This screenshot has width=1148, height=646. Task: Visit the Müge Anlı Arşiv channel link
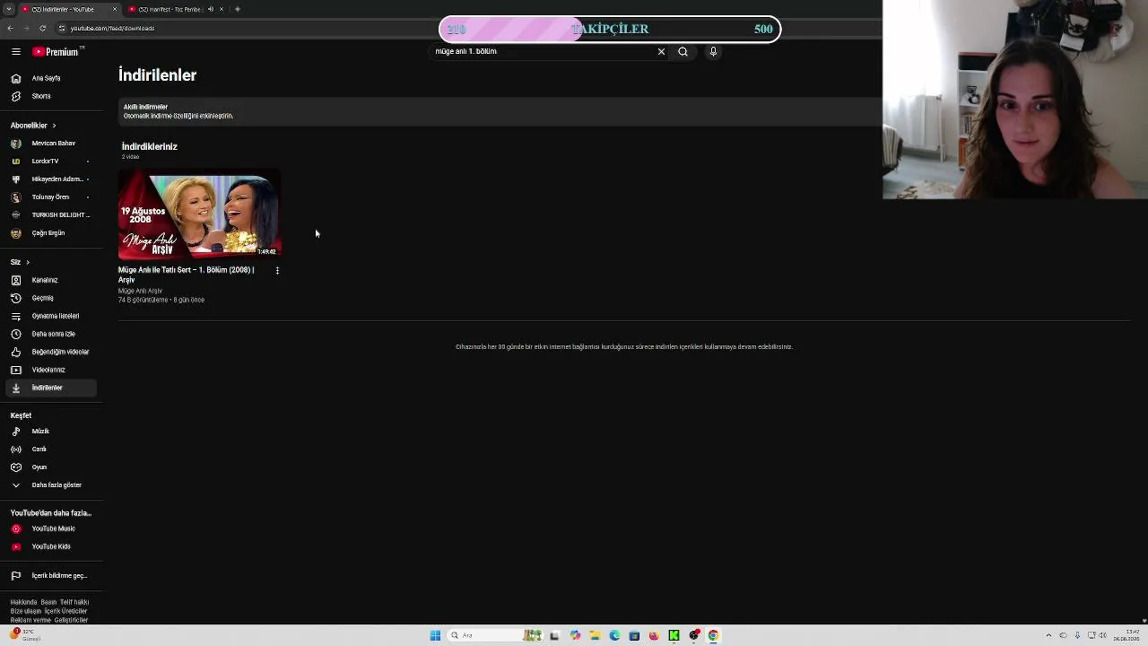pyautogui.click(x=140, y=291)
